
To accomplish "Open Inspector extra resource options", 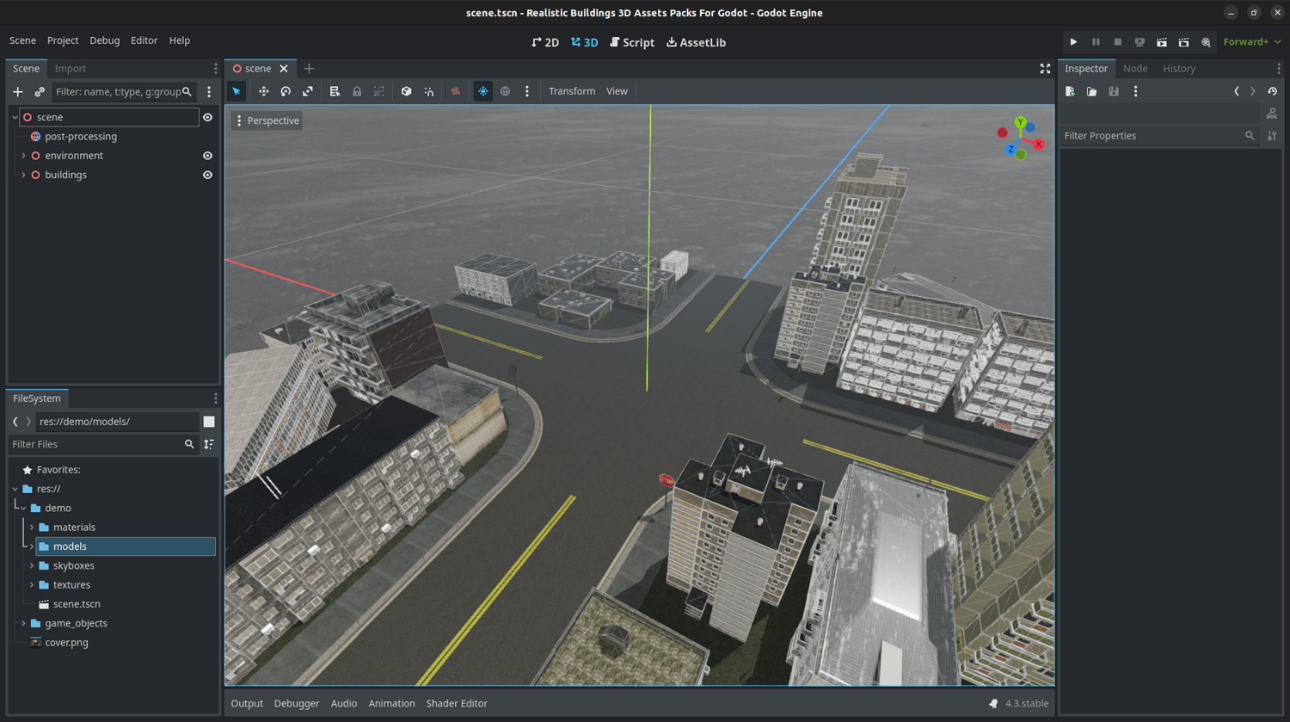I will point(1135,91).
